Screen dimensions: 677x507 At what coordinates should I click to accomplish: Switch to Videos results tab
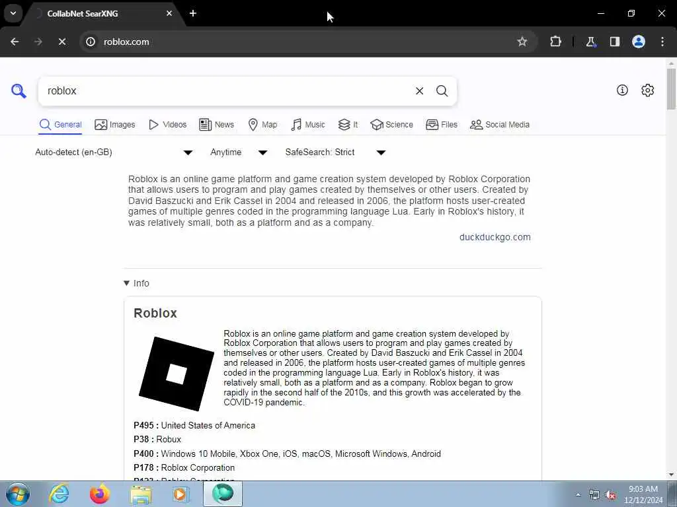[167, 125]
